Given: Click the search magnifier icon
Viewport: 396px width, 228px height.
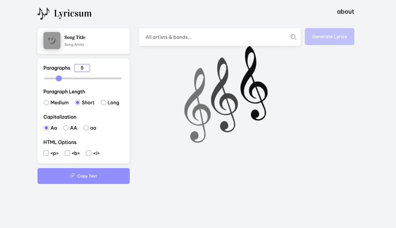Looking at the screenshot, I should [x=293, y=37].
